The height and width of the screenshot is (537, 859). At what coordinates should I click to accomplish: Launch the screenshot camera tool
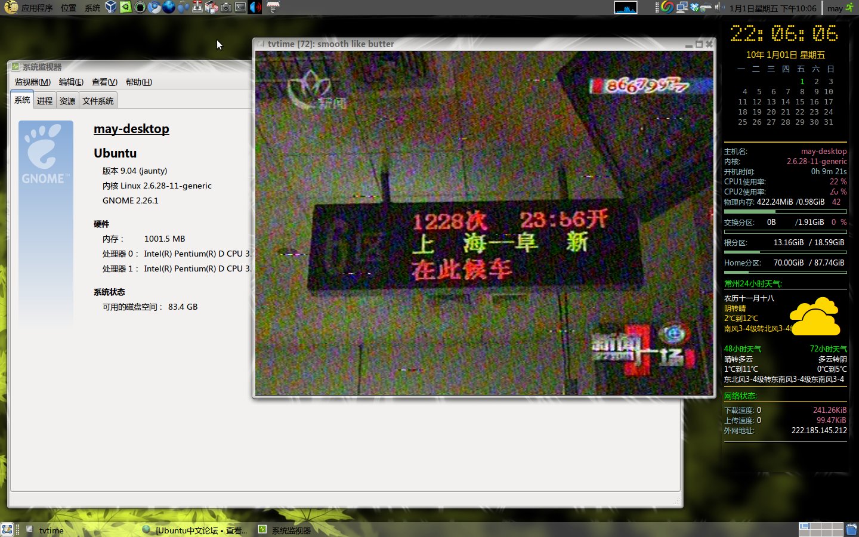click(226, 7)
